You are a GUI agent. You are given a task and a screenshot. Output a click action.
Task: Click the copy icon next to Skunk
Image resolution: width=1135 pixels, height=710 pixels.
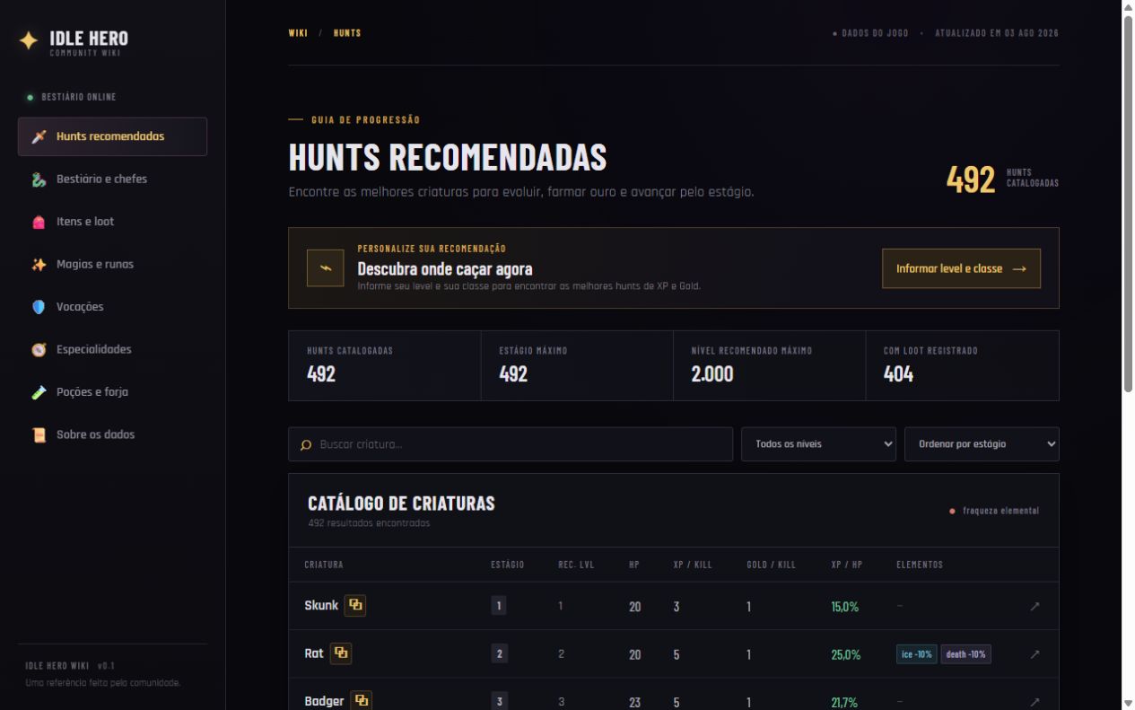[355, 606]
